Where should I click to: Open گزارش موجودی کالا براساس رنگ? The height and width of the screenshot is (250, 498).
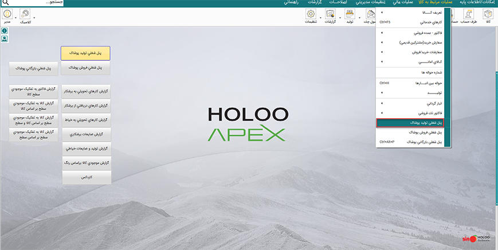pyautogui.click(x=87, y=163)
